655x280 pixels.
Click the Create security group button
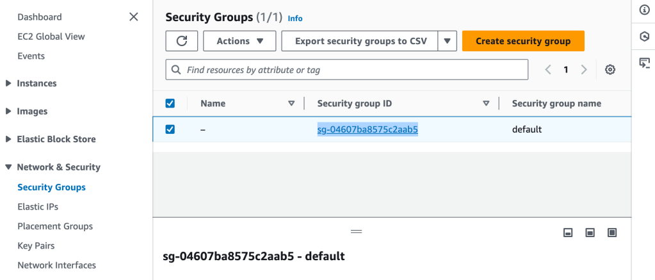point(522,41)
